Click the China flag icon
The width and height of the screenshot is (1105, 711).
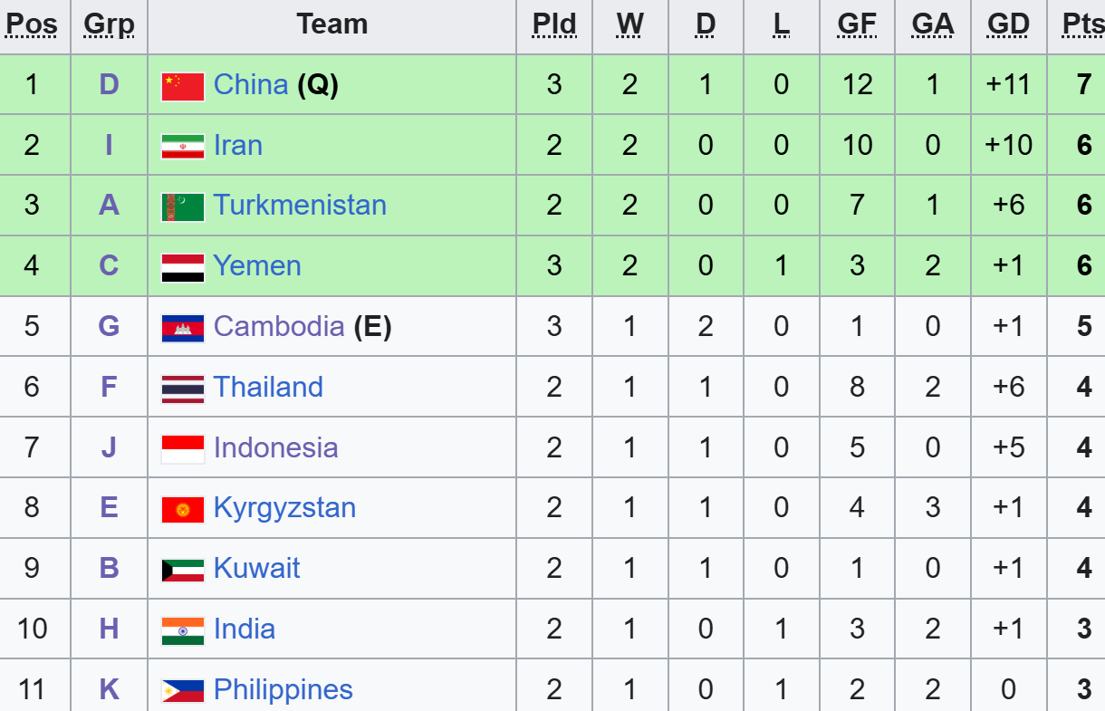(183, 86)
